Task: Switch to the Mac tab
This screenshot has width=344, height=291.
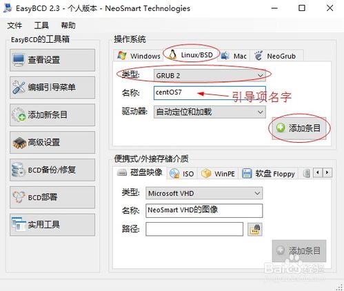Action: (x=234, y=56)
